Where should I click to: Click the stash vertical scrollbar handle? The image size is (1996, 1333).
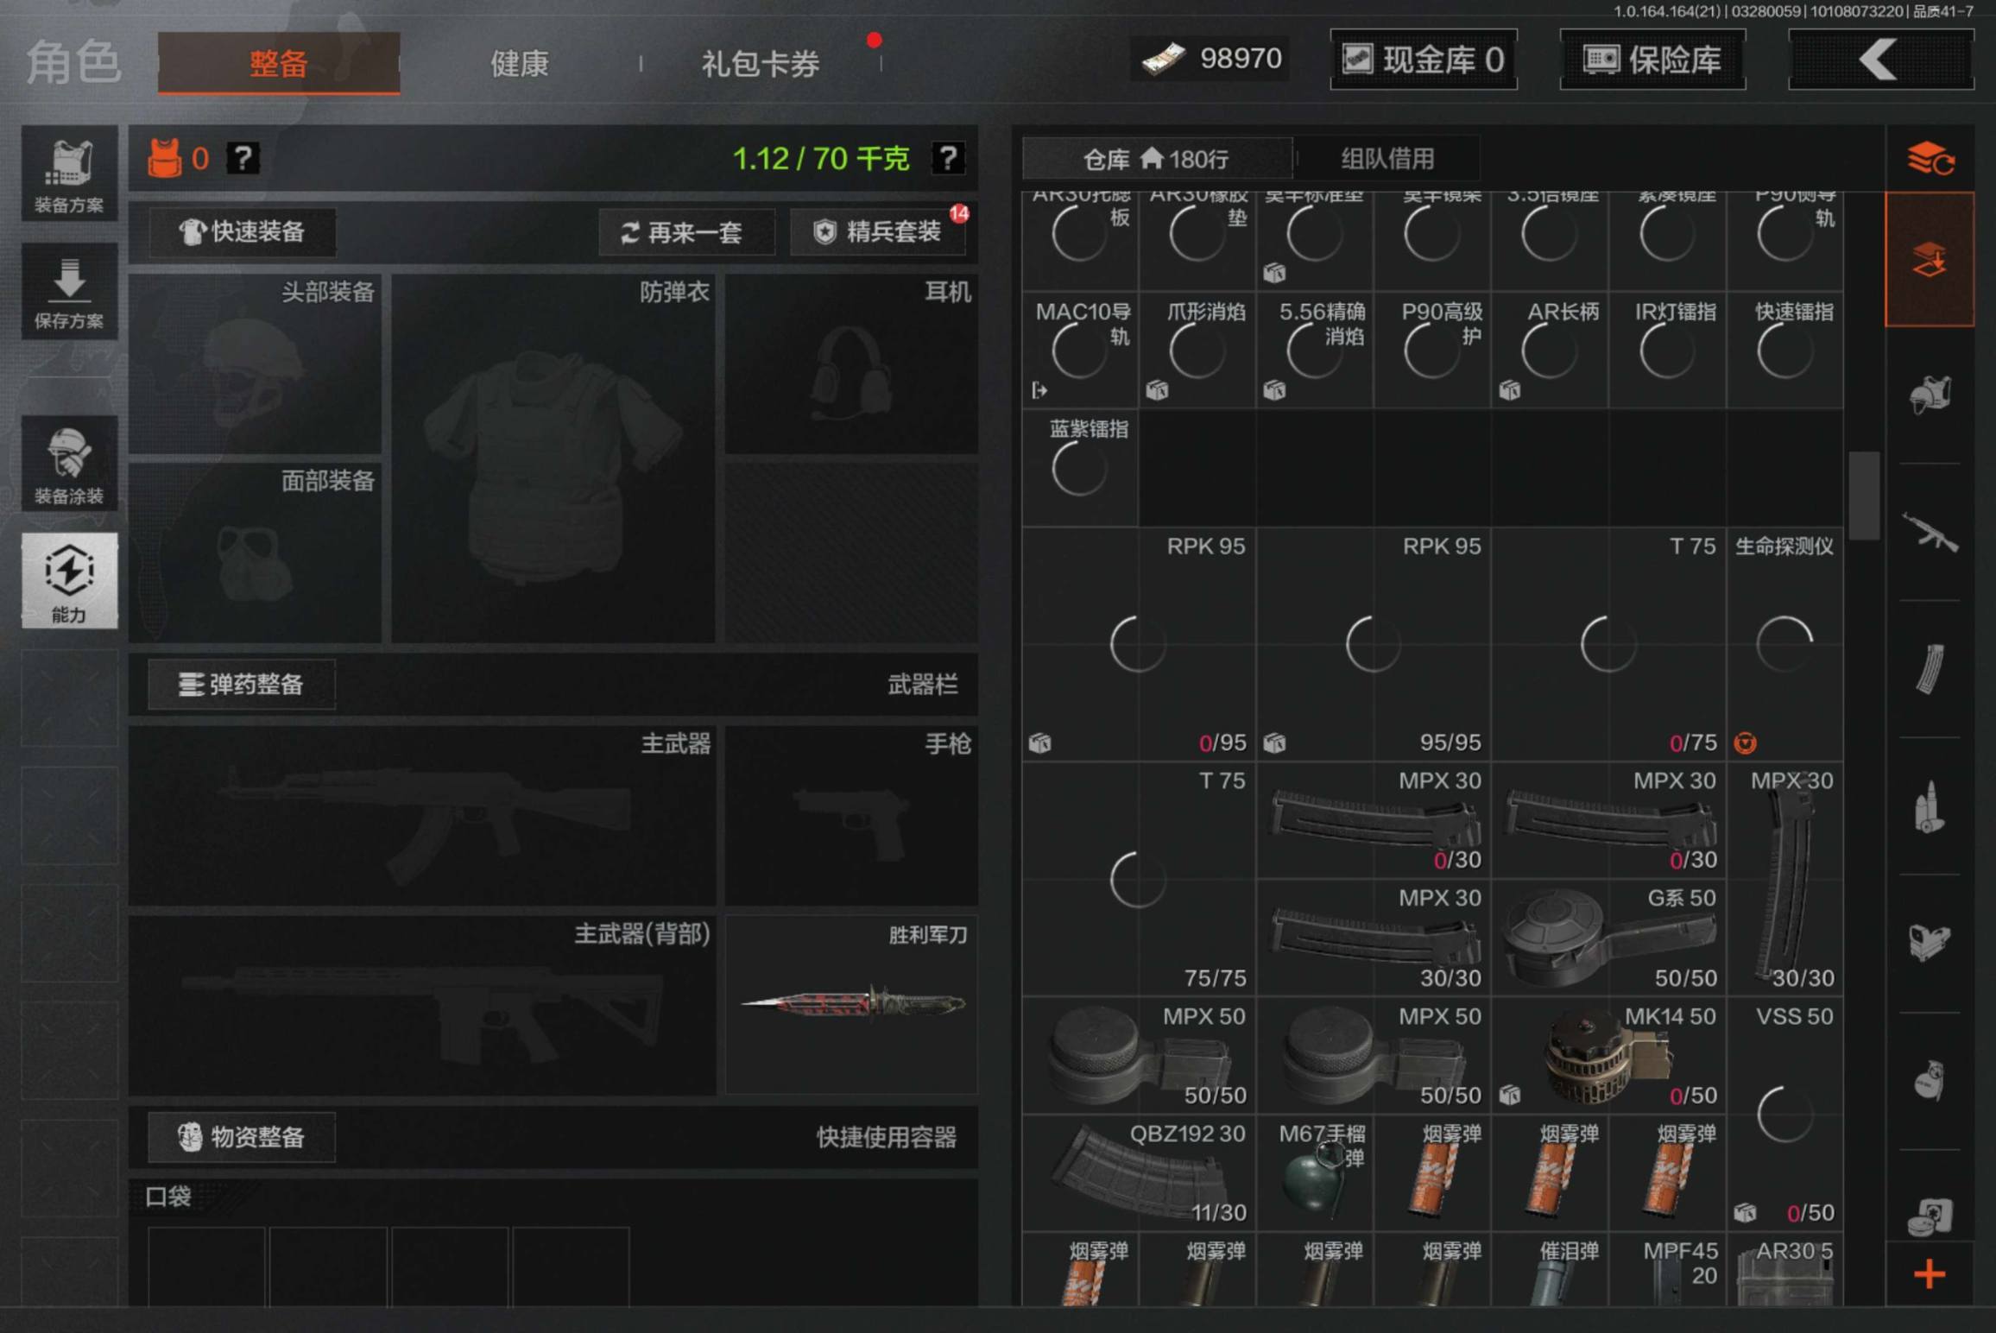pos(1864,495)
